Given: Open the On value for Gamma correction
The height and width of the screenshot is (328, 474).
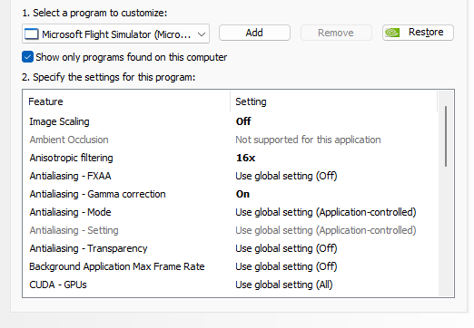Looking at the screenshot, I should (x=242, y=194).
